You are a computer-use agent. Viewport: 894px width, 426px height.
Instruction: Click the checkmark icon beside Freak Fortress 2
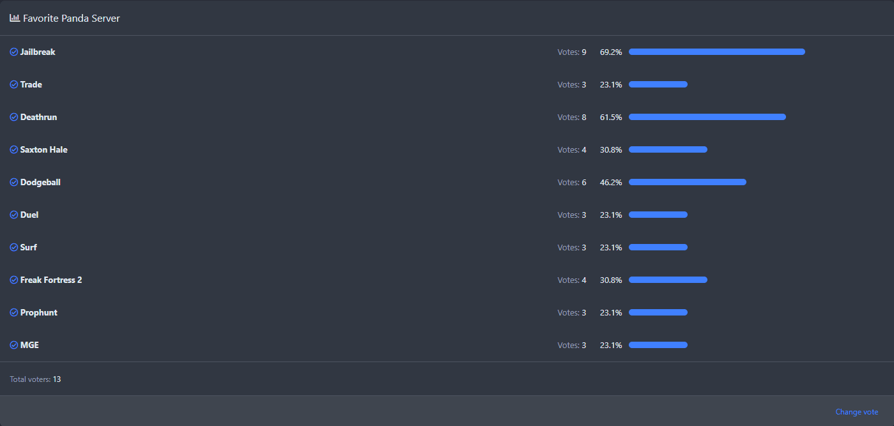coord(14,280)
